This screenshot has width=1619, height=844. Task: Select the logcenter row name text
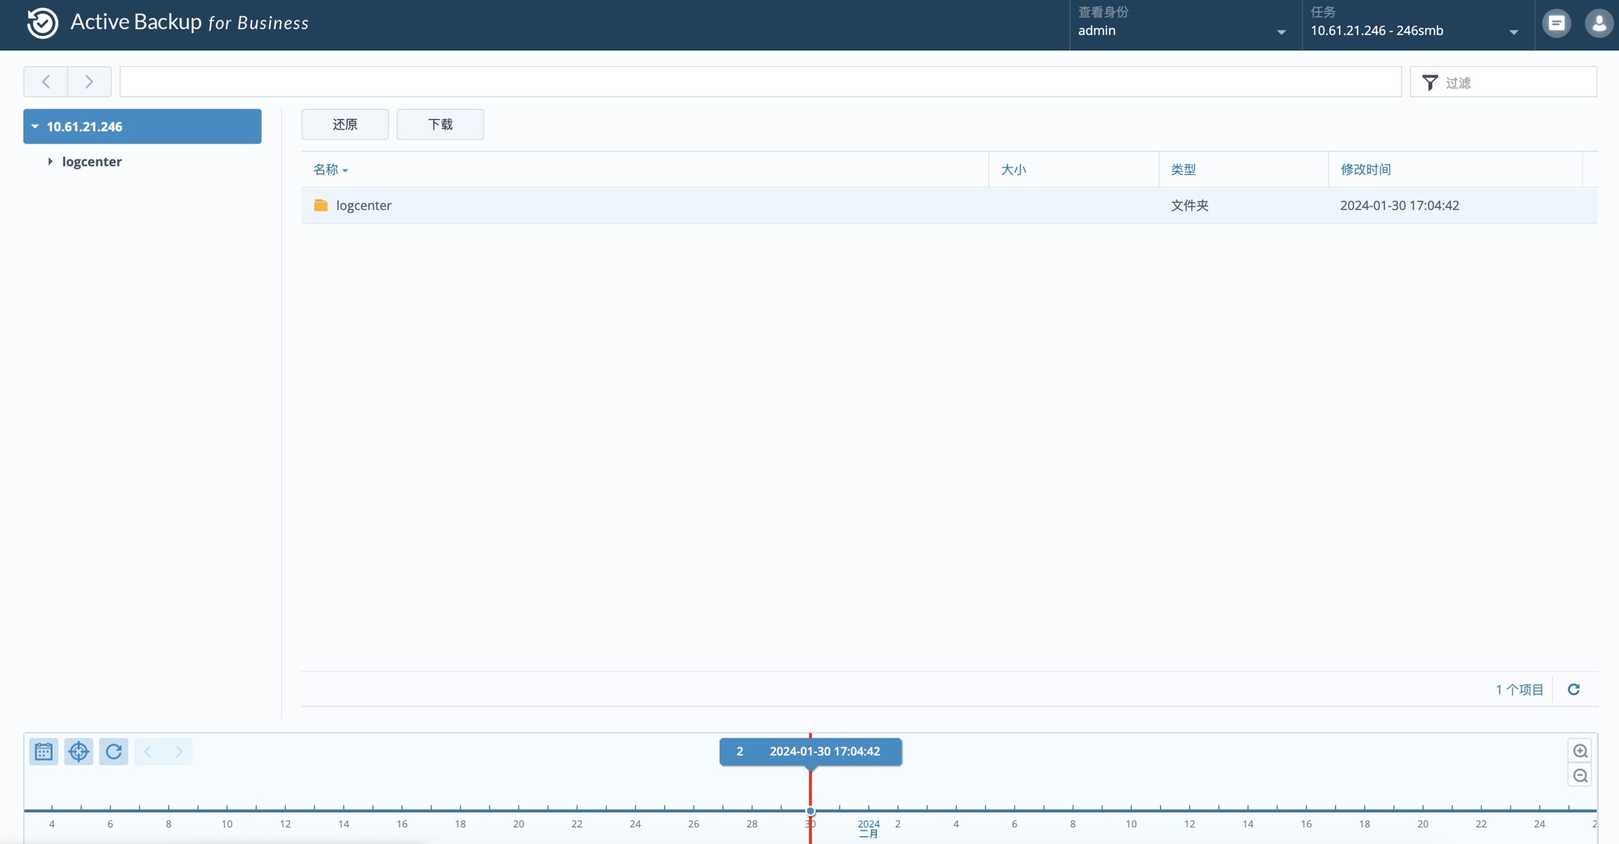(x=364, y=205)
